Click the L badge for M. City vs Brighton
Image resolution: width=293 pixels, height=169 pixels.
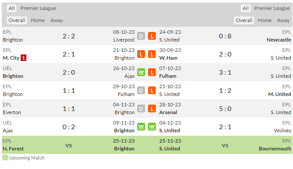[x=141, y=54]
